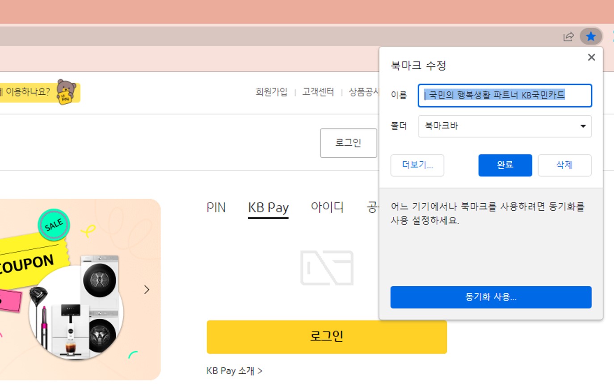Click the yellow 로그인 button
The height and width of the screenshot is (384, 614).
(327, 337)
